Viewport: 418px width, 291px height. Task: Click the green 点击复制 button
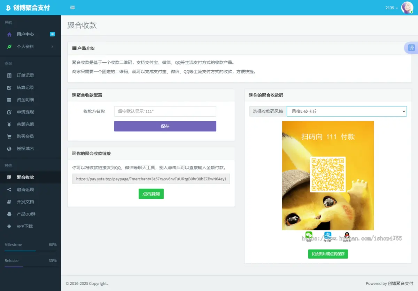pyautogui.click(x=151, y=194)
